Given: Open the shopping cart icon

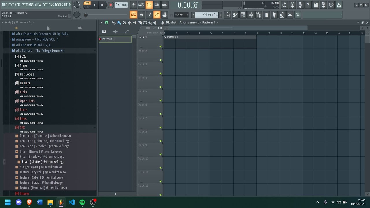Looking at the screenshot, I should (x=297, y=15).
